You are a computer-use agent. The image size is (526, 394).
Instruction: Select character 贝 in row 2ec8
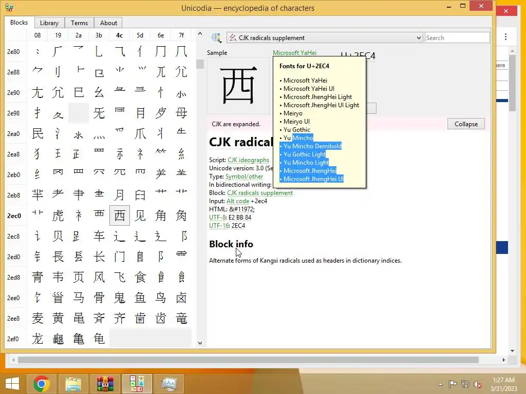(x=58, y=236)
